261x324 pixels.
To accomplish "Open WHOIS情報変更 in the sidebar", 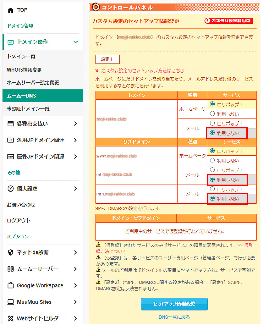I will (24, 70).
